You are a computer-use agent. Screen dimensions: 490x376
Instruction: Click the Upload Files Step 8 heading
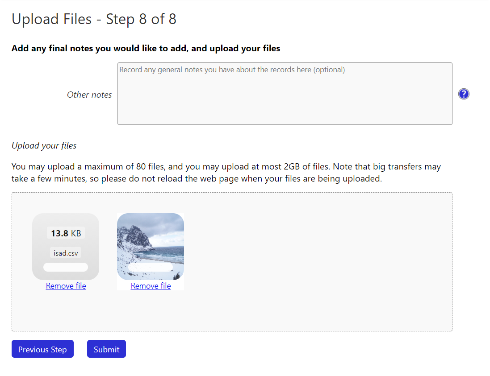(94, 19)
